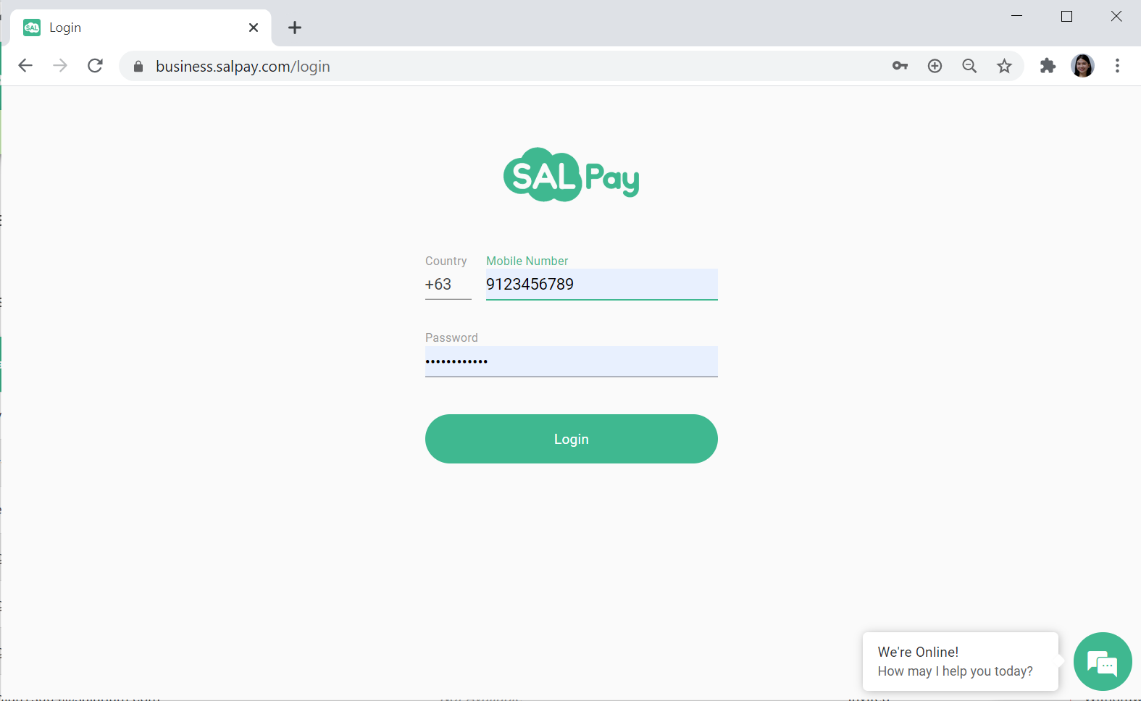Viewport: 1141px width, 701px height.
Task: Open the Extensions puzzle icon
Action: (x=1048, y=66)
